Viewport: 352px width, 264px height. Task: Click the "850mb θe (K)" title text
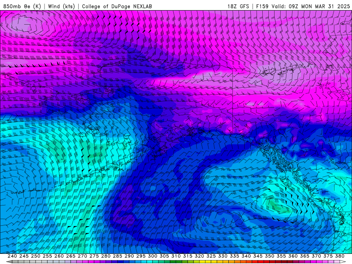click(x=22, y=6)
